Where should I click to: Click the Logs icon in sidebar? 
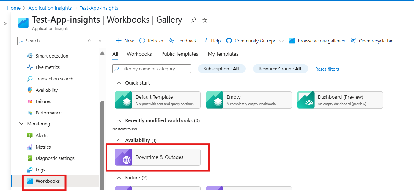[30, 170]
